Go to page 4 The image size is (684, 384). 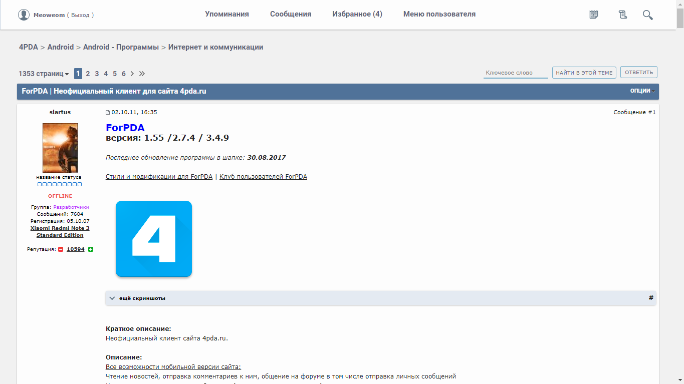pos(106,74)
